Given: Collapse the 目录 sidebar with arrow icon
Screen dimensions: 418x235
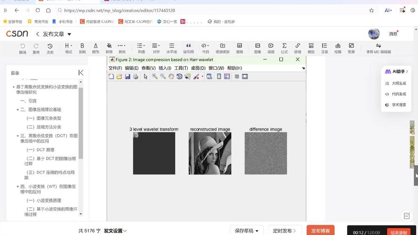Looking at the screenshot, I should coord(81,72).
